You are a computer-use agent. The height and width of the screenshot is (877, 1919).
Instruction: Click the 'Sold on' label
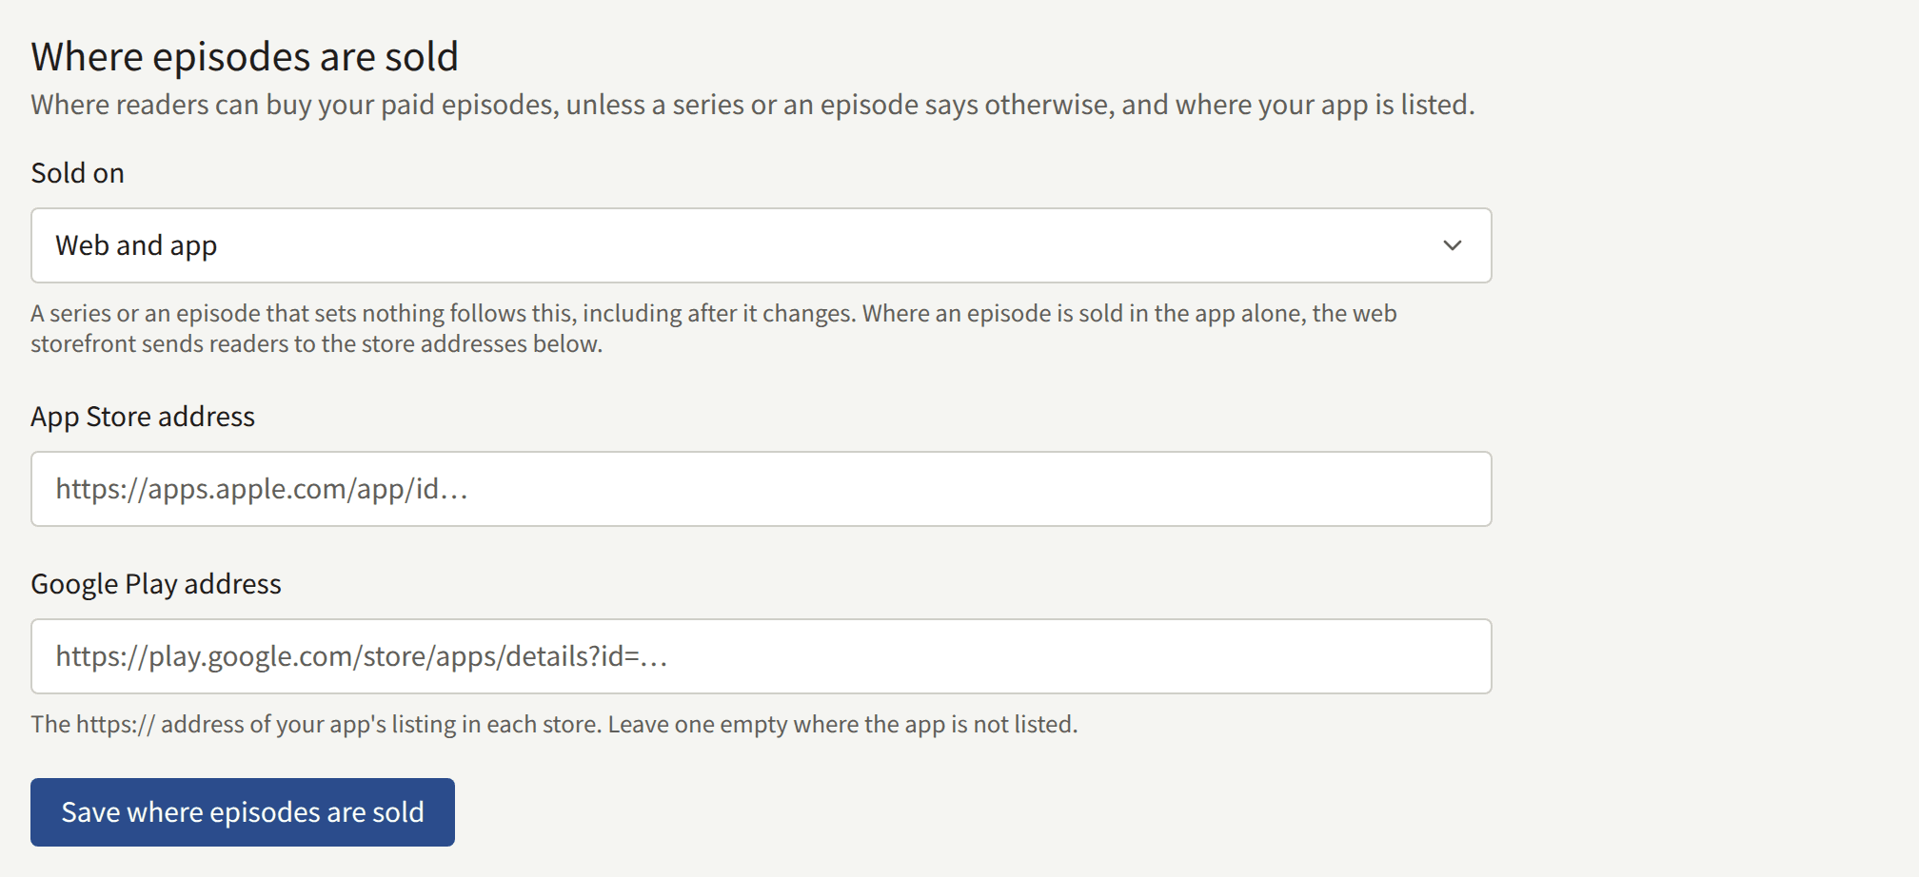[x=77, y=173]
